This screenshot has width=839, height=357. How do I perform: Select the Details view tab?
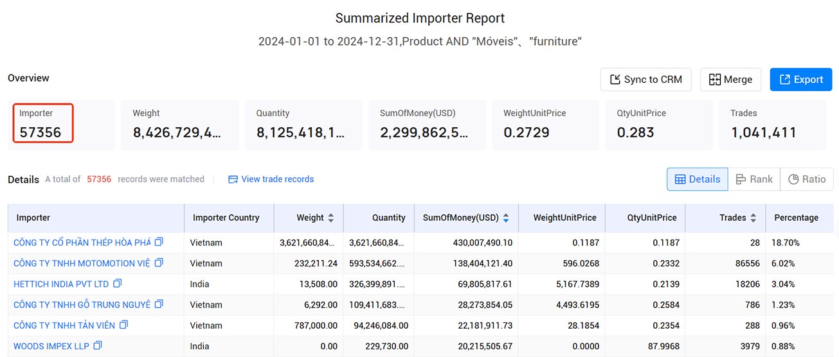pyautogui.click(x=698, y=179)
